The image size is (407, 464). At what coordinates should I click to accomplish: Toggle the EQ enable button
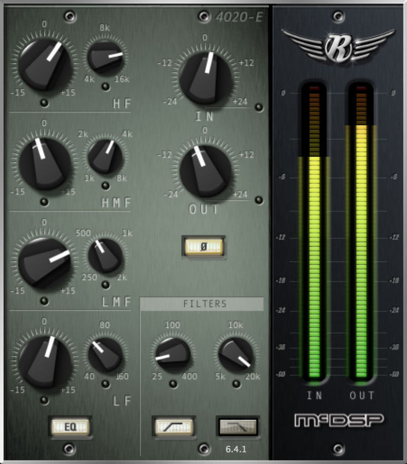pos(70,427)
